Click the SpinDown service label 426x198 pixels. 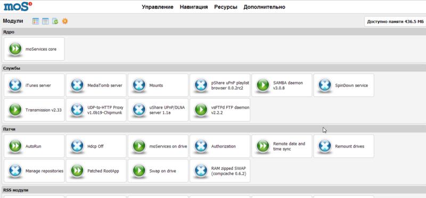click(351, 85)
